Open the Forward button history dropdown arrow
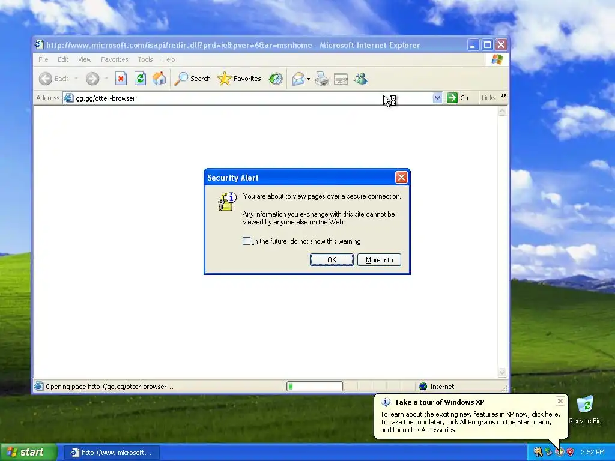This screenshot has width=615, height=461. click(x=106, y=79)
